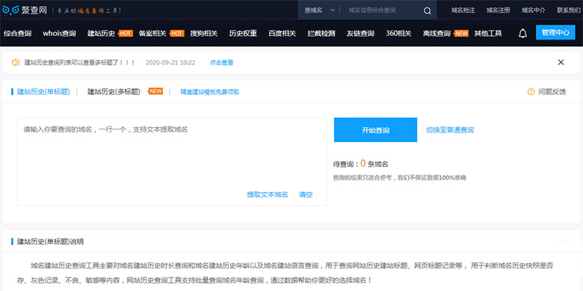The image size is (583, 291).
Task: Click the search magnifier icon
Action: [428, 10]
